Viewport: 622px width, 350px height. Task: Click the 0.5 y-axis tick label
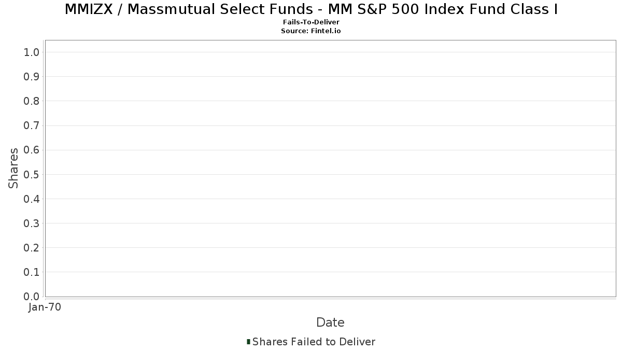32,174
